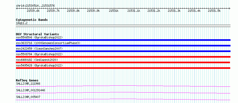Click the 21530.6k ruler tick label
This screenshot has height=103, width=238.
(x=33, y=11)
